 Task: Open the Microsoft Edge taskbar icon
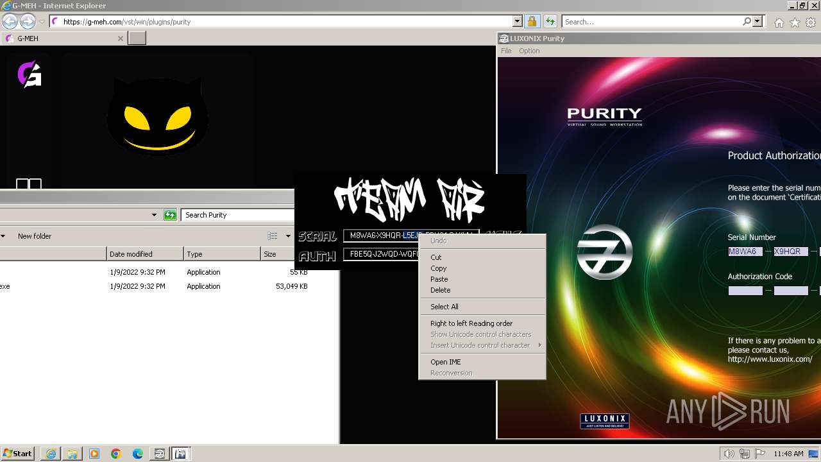coord(138,454)
